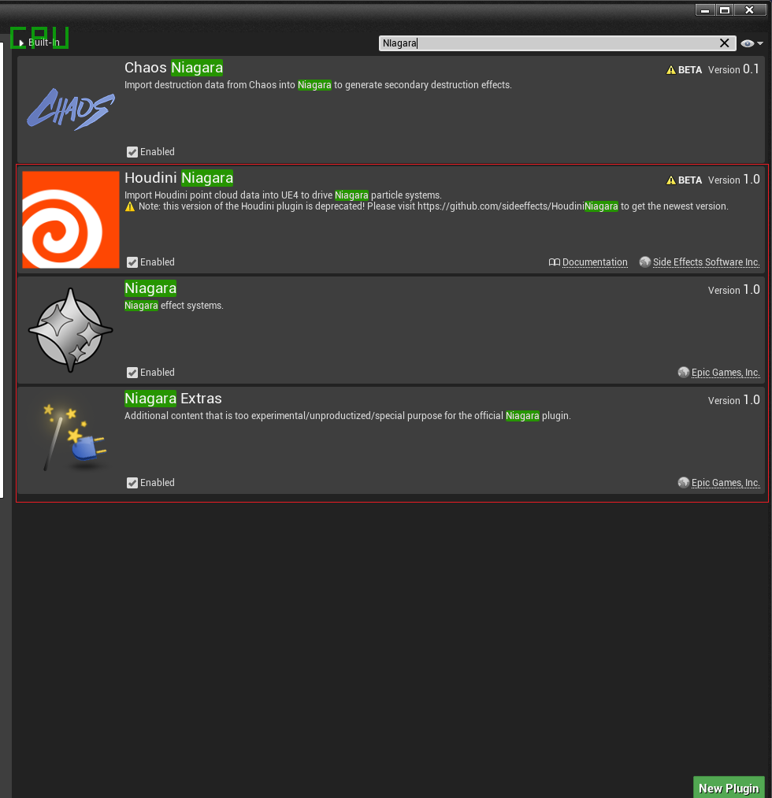Image resolution: width=772 pixels, height=798 pixels.
Task: Open Side Effects Software Inc. link
Action: (x=707, y=262)
